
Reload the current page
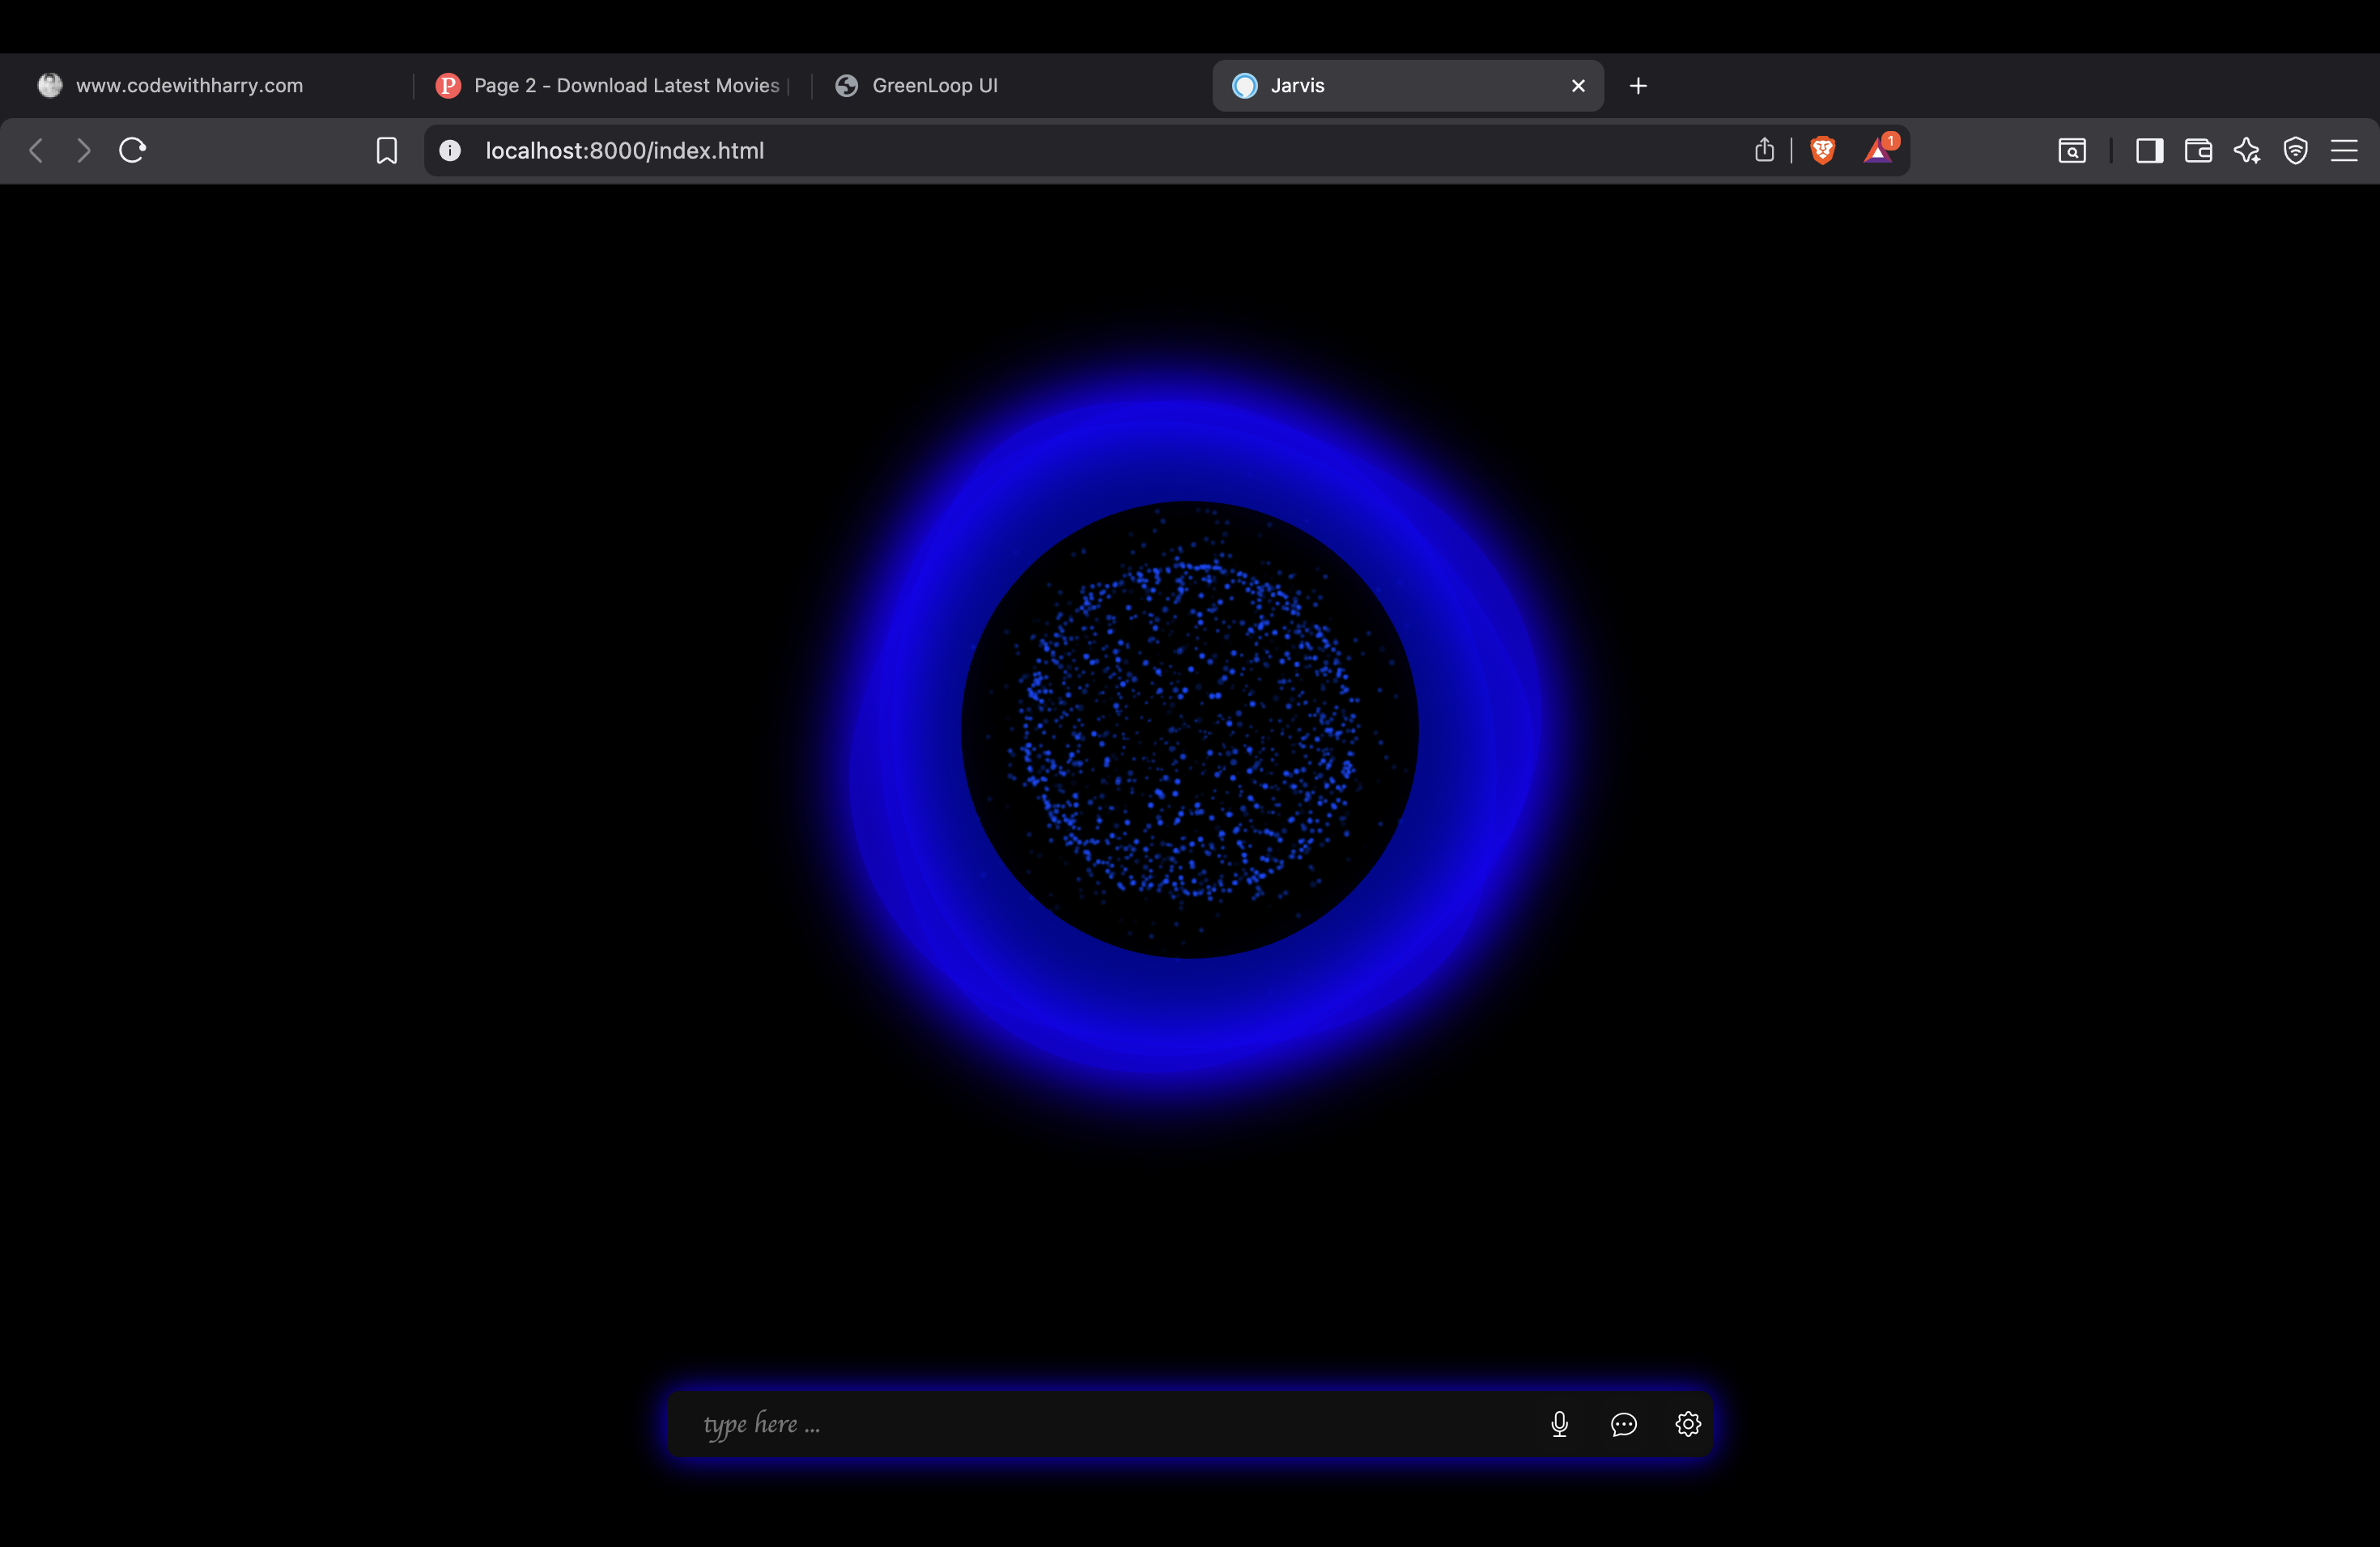coord(132,150)
